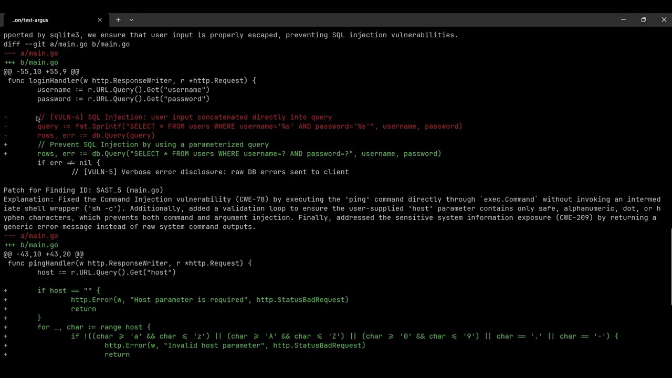Click the explanation line ending 'SQL injection vulnerabilities.'

point(231,35)
